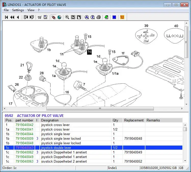
Task: Click the circled A toolbar icon
Action: (87, 17)
